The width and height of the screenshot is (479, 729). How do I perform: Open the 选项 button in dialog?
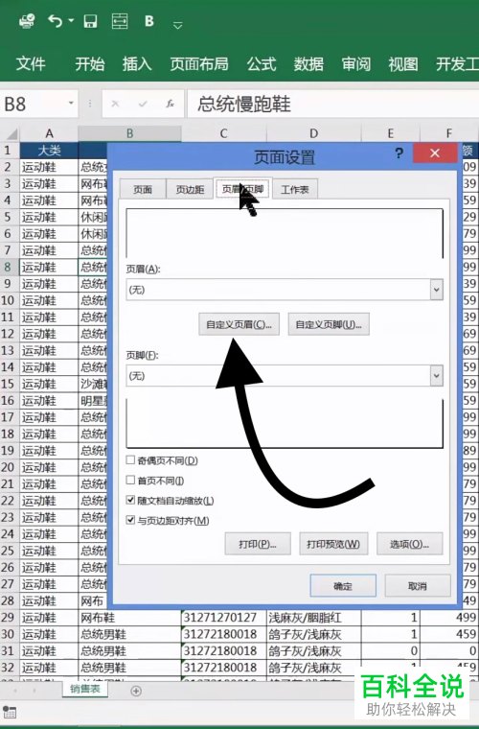(x=409, y=544)
